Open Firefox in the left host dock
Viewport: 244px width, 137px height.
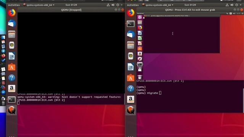[12, 13]
